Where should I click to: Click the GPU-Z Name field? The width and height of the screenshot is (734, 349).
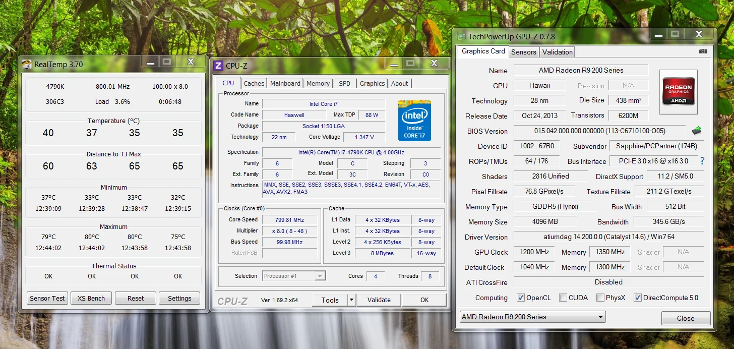click(x=581, y=70)
